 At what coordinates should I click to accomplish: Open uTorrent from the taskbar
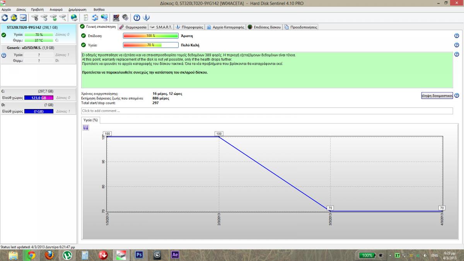coord(67,255)
